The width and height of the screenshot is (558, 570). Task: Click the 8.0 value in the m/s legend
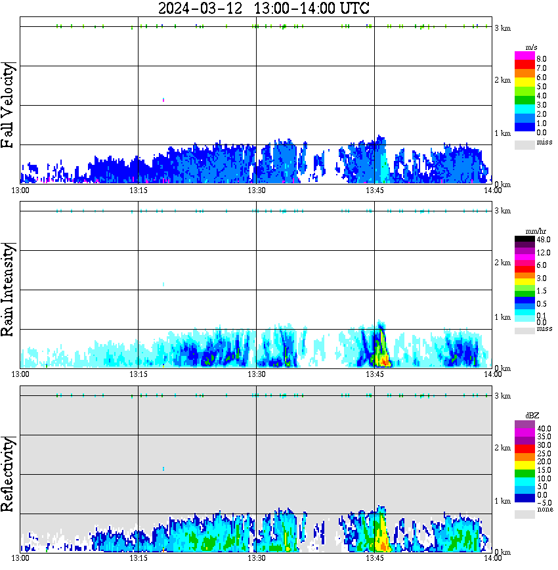coord(542,59)
